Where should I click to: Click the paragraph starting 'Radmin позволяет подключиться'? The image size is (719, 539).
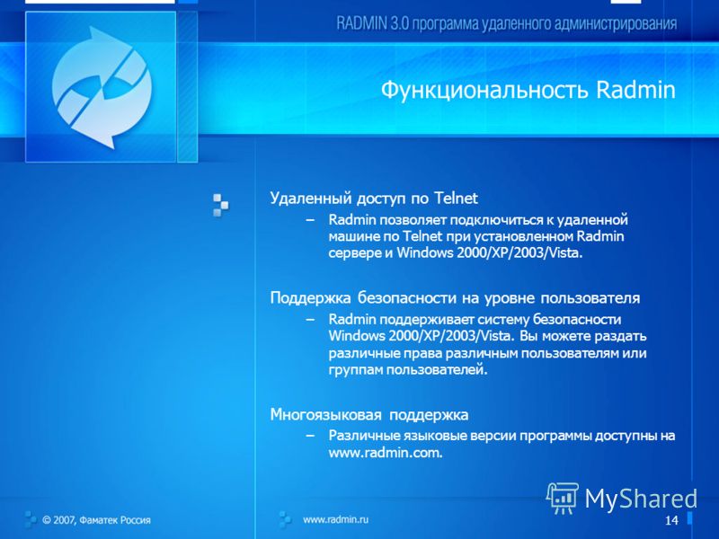(478, 236)
